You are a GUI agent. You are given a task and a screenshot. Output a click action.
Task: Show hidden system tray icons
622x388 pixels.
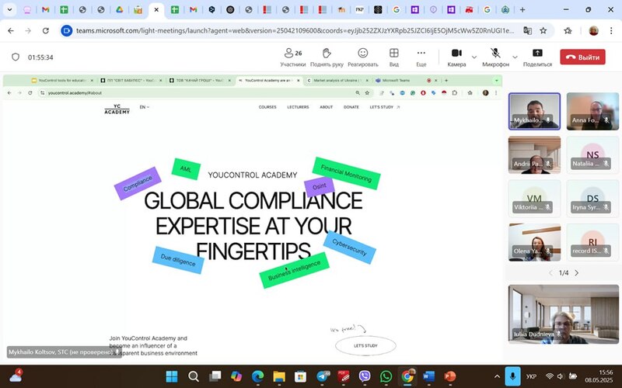coord(497,376)
